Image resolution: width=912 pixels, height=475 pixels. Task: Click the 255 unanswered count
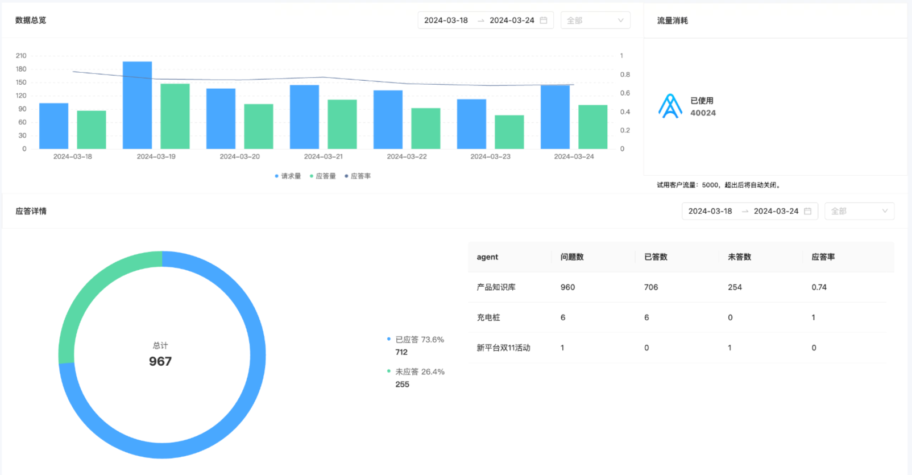[402, 385]
